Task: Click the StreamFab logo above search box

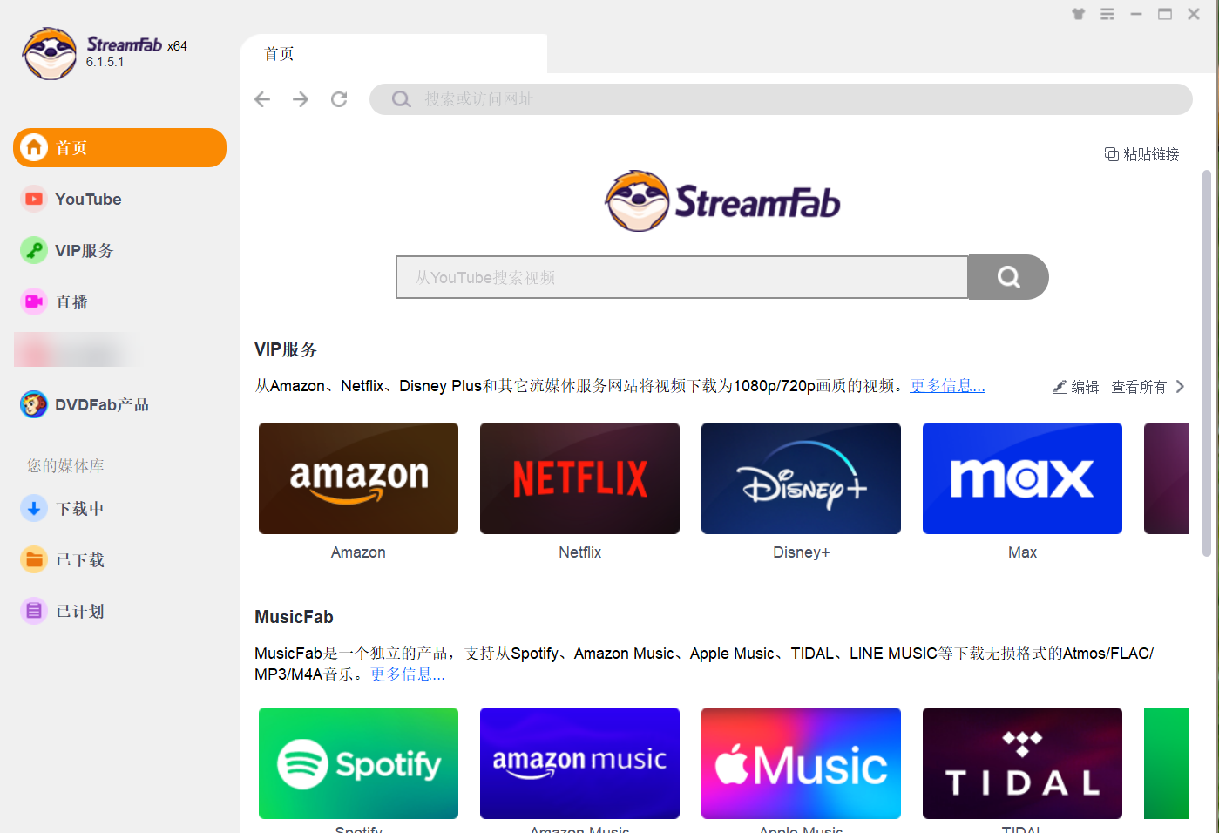Action: 722,201
